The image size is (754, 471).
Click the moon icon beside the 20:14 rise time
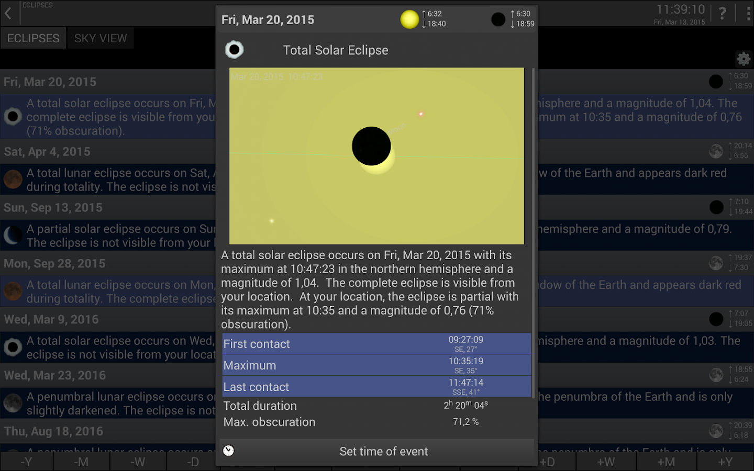click(716, 151)
